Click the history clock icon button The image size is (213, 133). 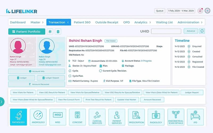tap(50, 31)
